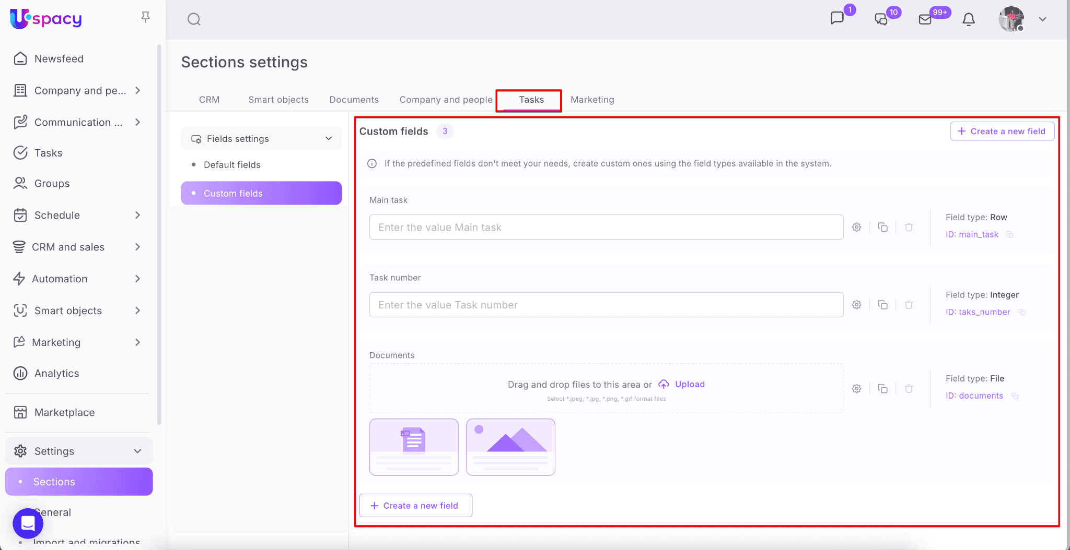
Task: Delete the Documents custom field
Action: tap(909, 389)
